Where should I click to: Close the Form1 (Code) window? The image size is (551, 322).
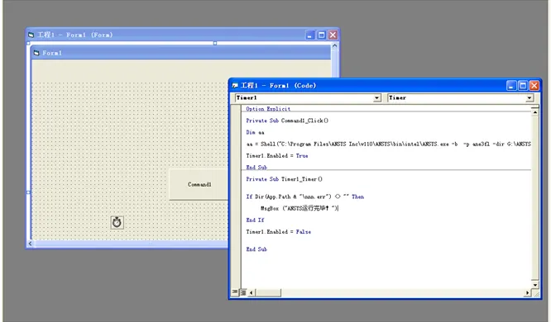534,85
